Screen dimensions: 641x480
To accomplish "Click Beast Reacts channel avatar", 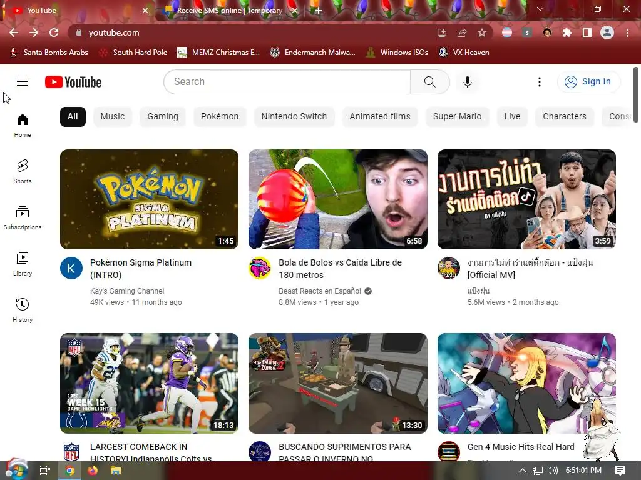I will tap(260, 268).
